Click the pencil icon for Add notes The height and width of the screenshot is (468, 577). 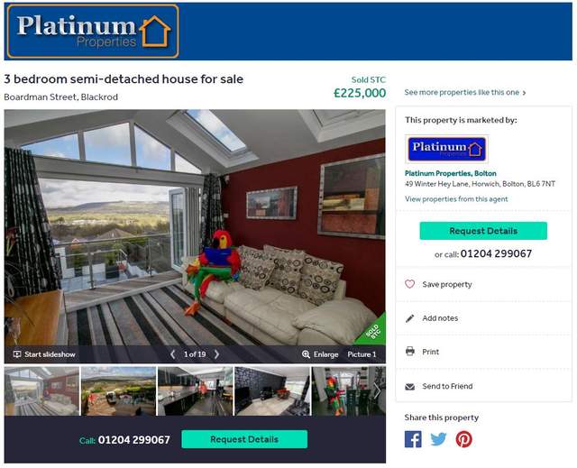tap(409, 318)
